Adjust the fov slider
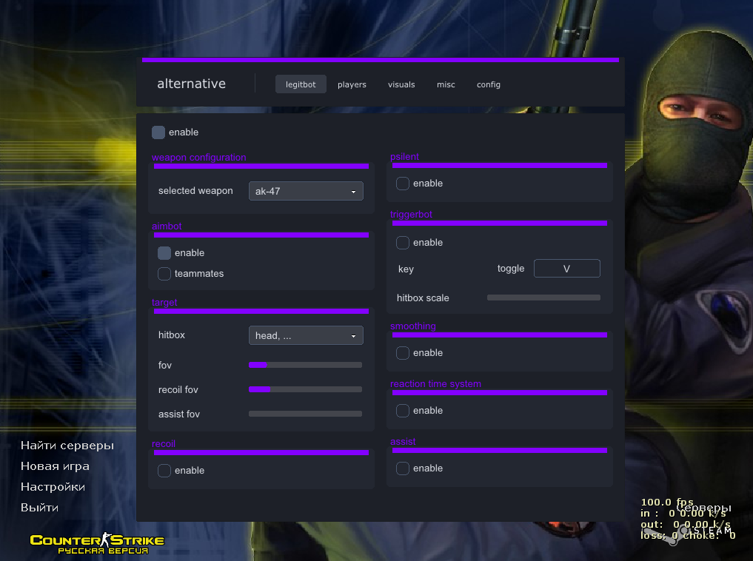 [x=306, y=365]
